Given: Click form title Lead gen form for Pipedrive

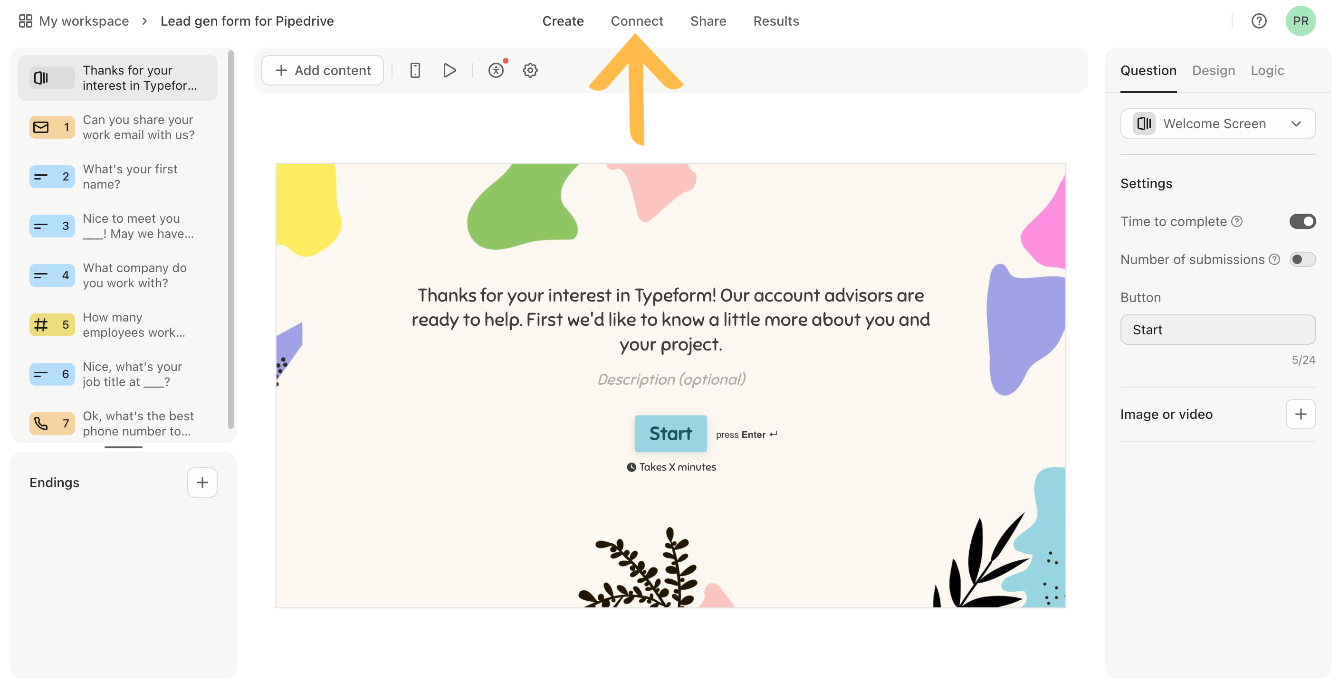Looking at the screenshot, I should (x=247, y=21).
